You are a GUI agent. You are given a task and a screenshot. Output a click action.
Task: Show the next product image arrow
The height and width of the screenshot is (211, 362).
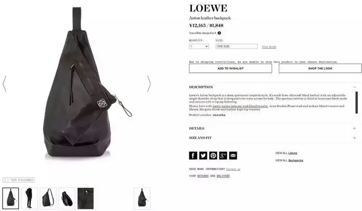pos(149,84)
